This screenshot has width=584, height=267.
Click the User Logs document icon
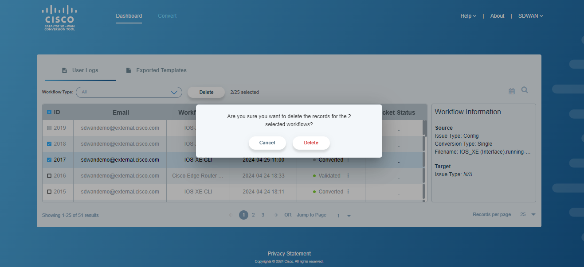64,70
